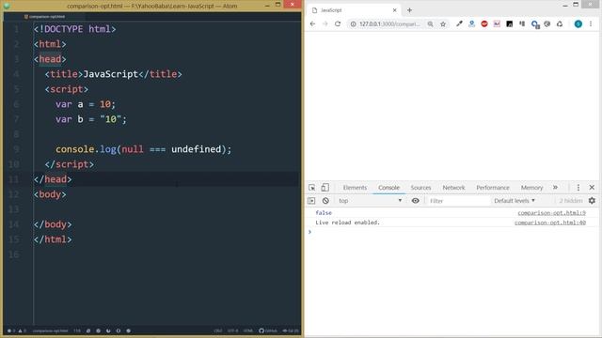
Task: Click 'null' in the console.log line
Action: (x=133, y=149)
